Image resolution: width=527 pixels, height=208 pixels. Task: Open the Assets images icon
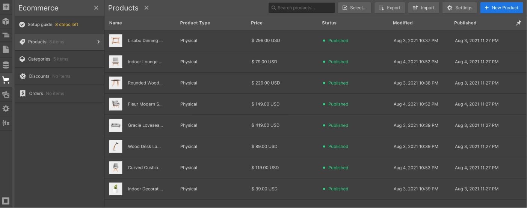(x=6, y=95)
